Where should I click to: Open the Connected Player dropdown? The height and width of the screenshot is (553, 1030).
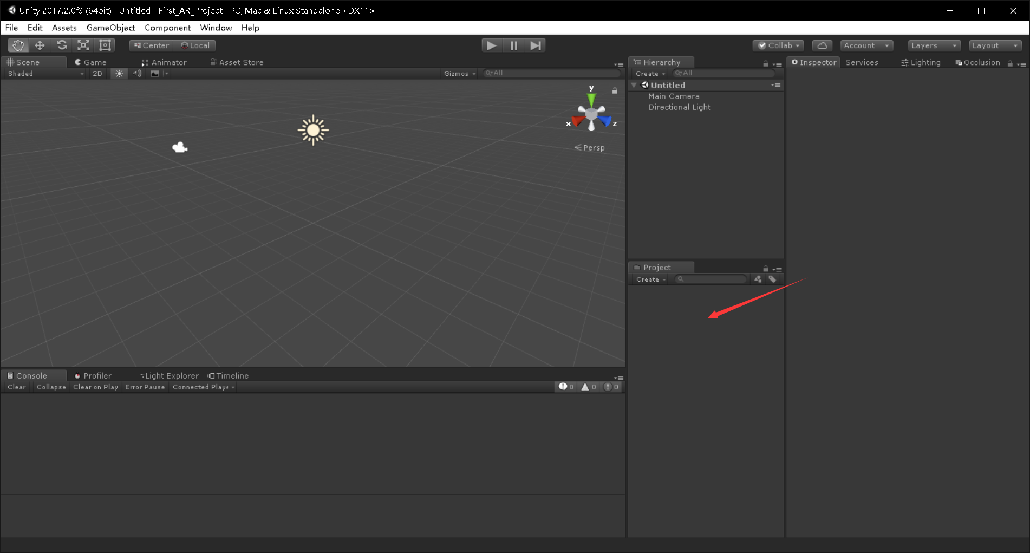click(204, 387)
